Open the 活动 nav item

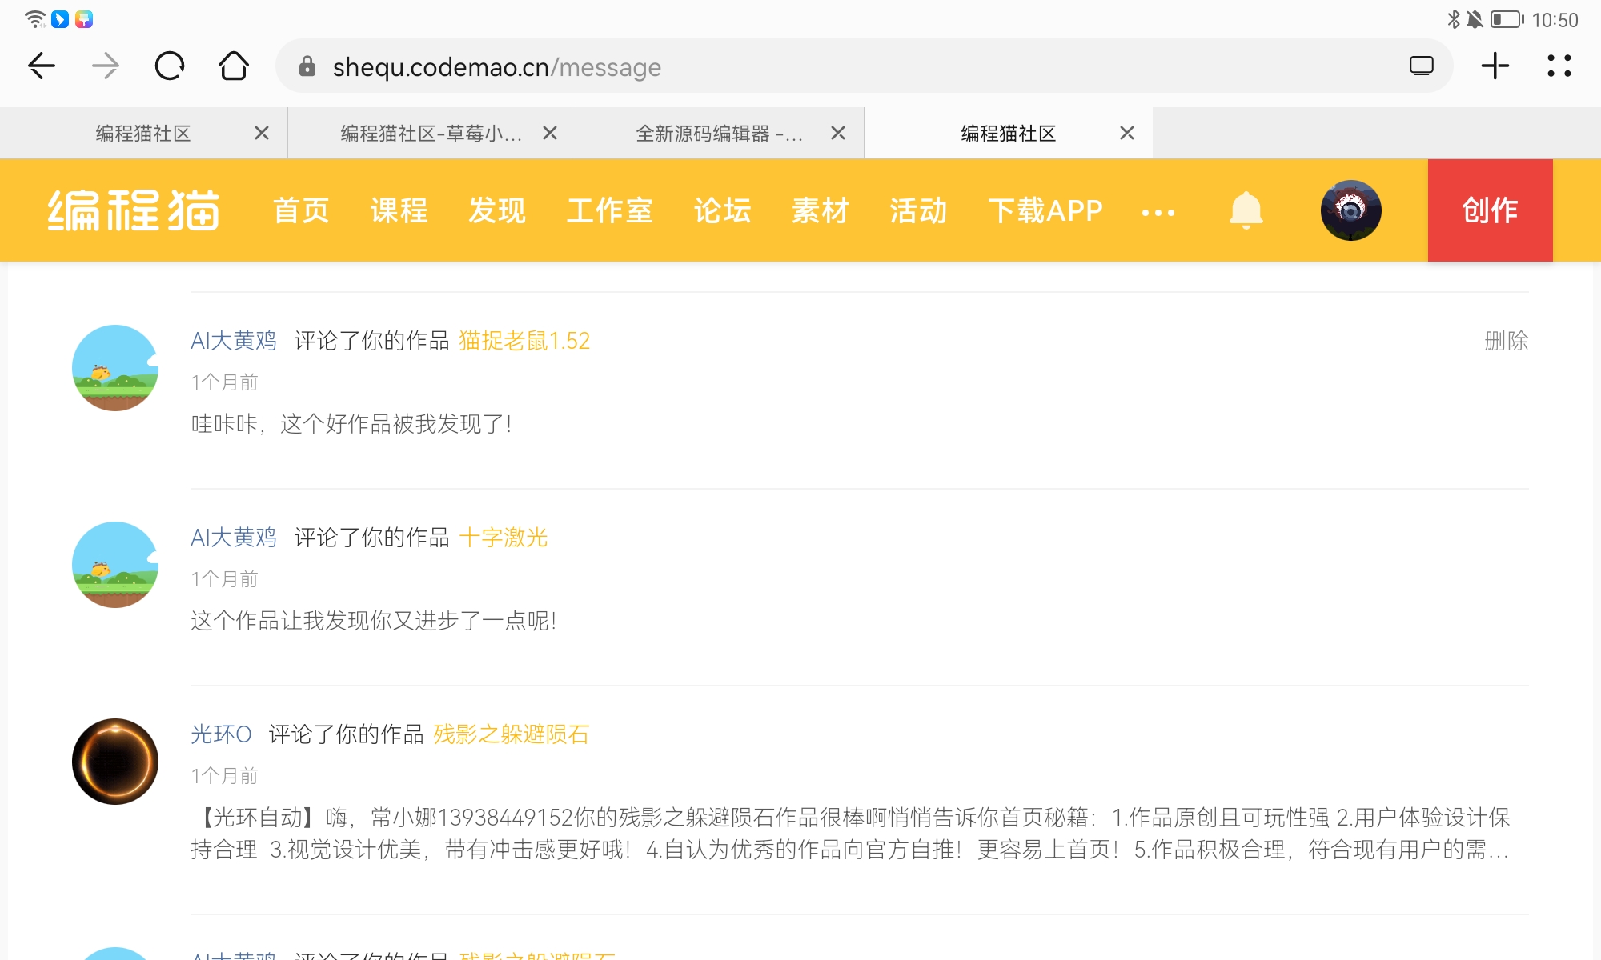click(918, 210)
